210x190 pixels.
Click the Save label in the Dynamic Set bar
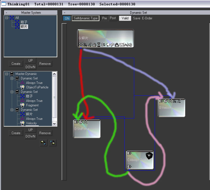coord(137,18)
